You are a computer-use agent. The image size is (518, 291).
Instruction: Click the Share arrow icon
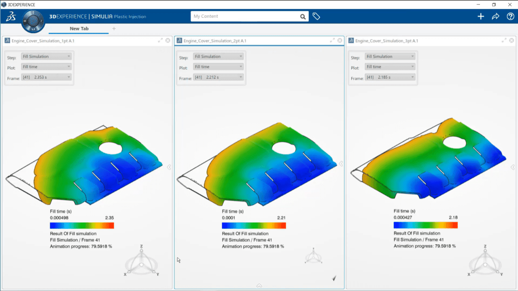click(x=496, y=17)
